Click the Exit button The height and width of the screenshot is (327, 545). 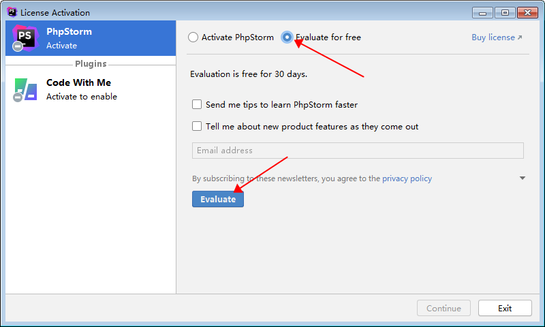tap(505, 308)
